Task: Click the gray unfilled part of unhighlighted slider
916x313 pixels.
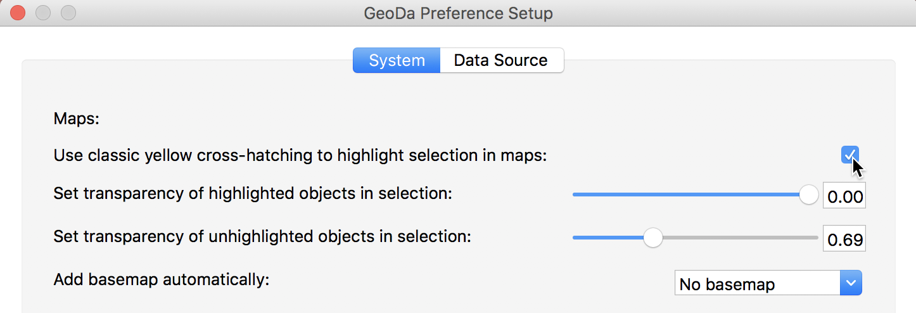Action: click(x=741, y=238)
